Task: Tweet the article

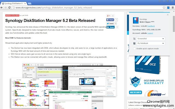Action: pos(110,23)
